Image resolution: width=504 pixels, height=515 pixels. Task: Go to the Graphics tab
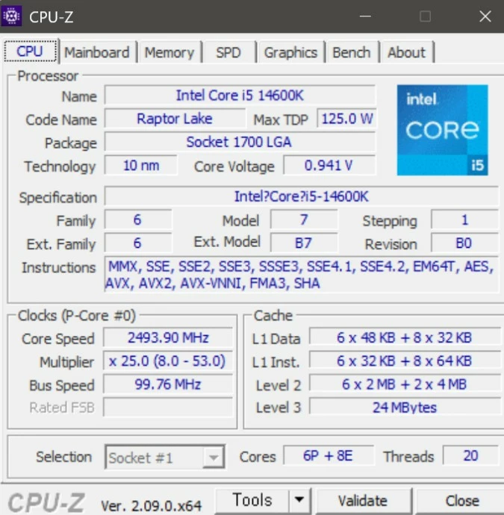290,52
